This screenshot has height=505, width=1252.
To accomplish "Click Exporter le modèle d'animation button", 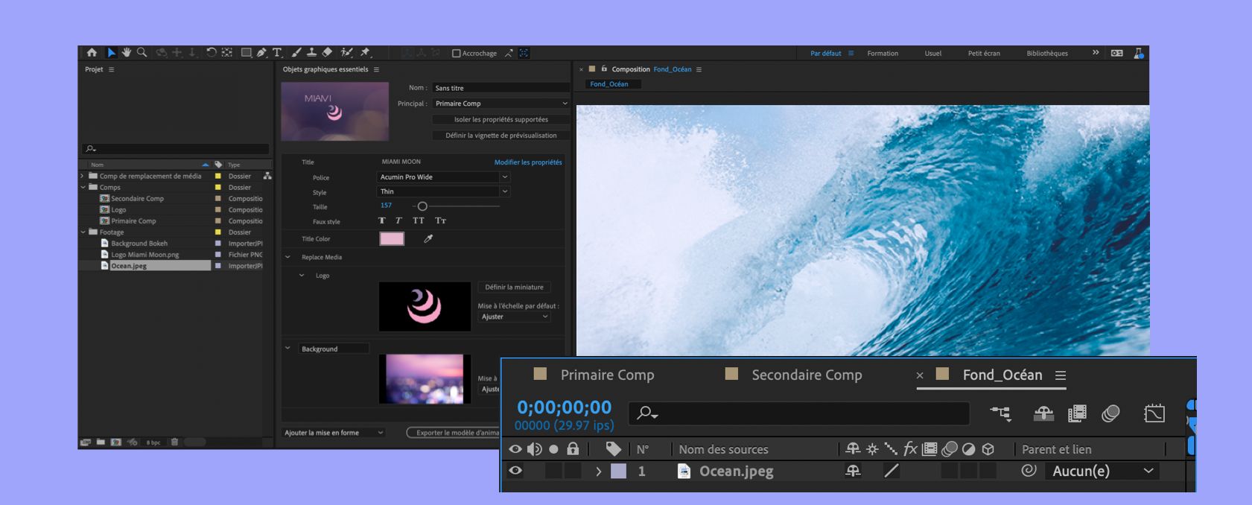I will pos(454,433).
